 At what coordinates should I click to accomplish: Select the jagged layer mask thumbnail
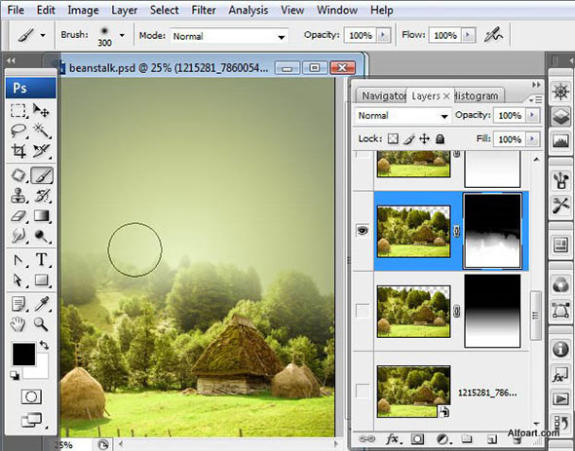pos(492,231)
